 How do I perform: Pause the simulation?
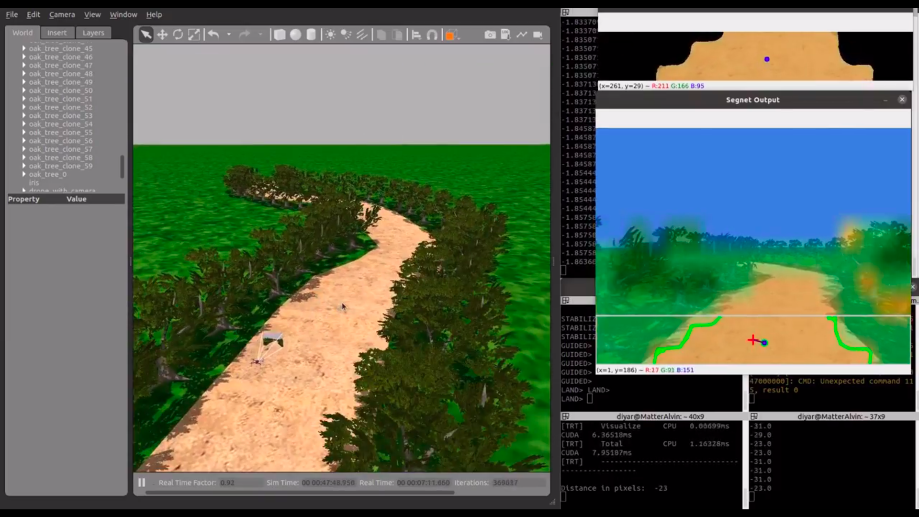point(142,483)
